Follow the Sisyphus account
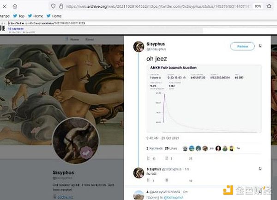This screenshot has width=277, height=200. click(242, 46)
